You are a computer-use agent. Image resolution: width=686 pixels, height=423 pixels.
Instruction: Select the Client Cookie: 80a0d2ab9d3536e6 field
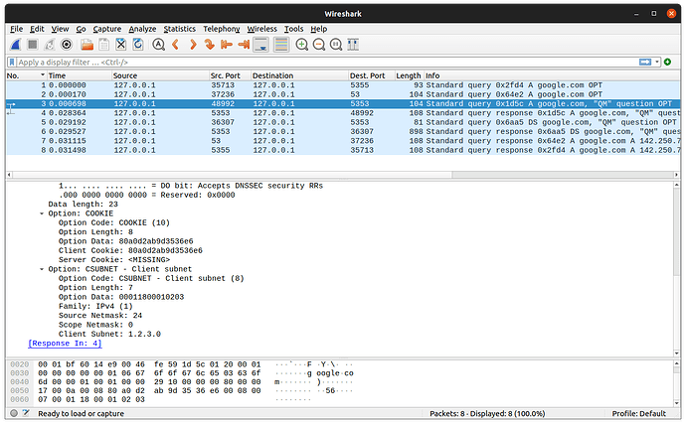click(x=130, y=251)
